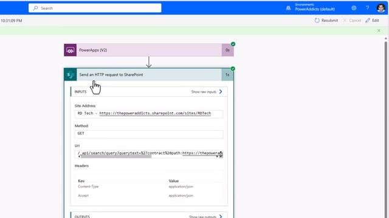The image size is (389, 218).
Task: Collapse Send an HTTP request to SharePoint
Action: coord(149,74)
